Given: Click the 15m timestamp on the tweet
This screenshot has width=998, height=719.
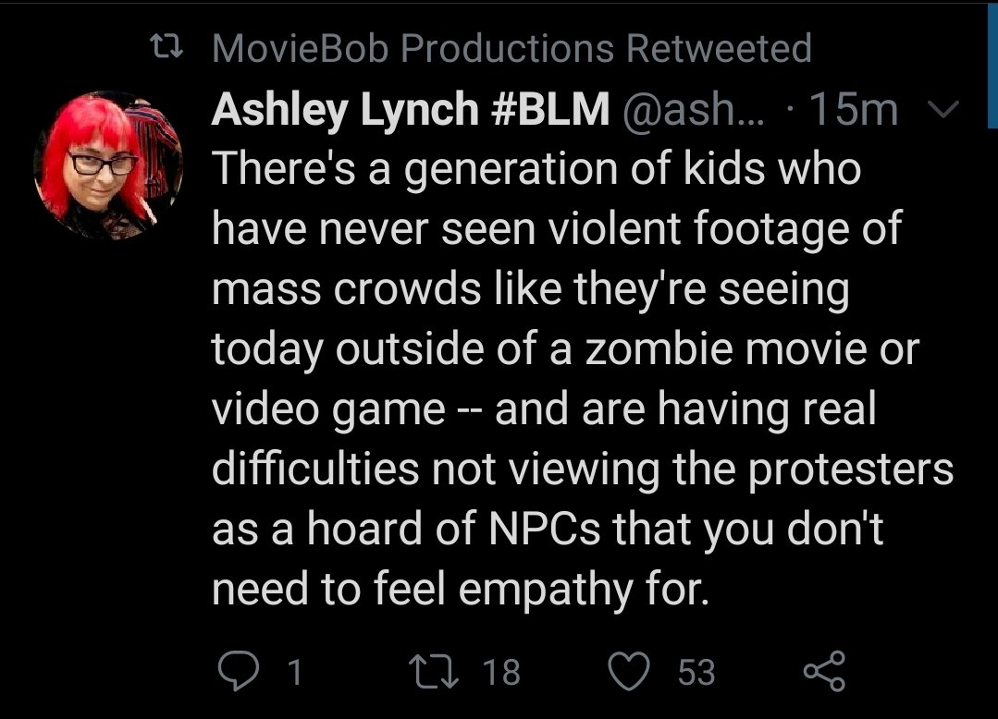Looking at the screenshot, I should pyautogui.click(x=854, y=111).
